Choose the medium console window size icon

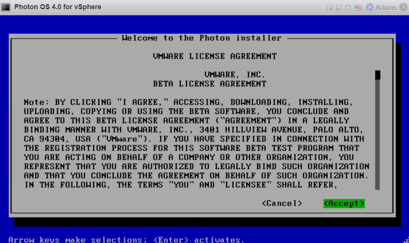(x=338, y=8)
